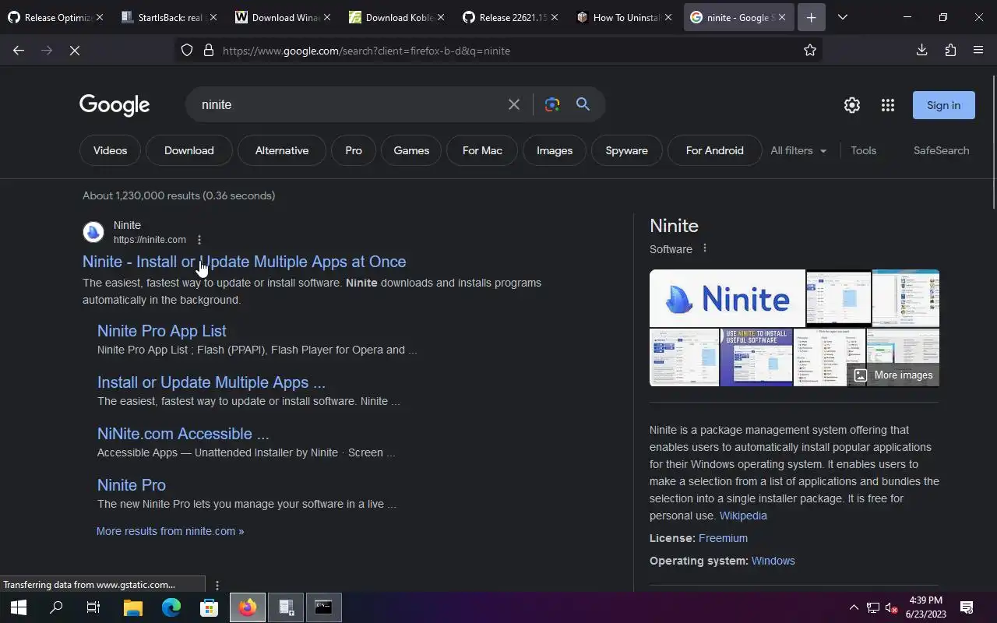This screenshot has height=623, width=997.
Task: Clear the Google search box
Action: pyautogui.click(x=514, y=104)
